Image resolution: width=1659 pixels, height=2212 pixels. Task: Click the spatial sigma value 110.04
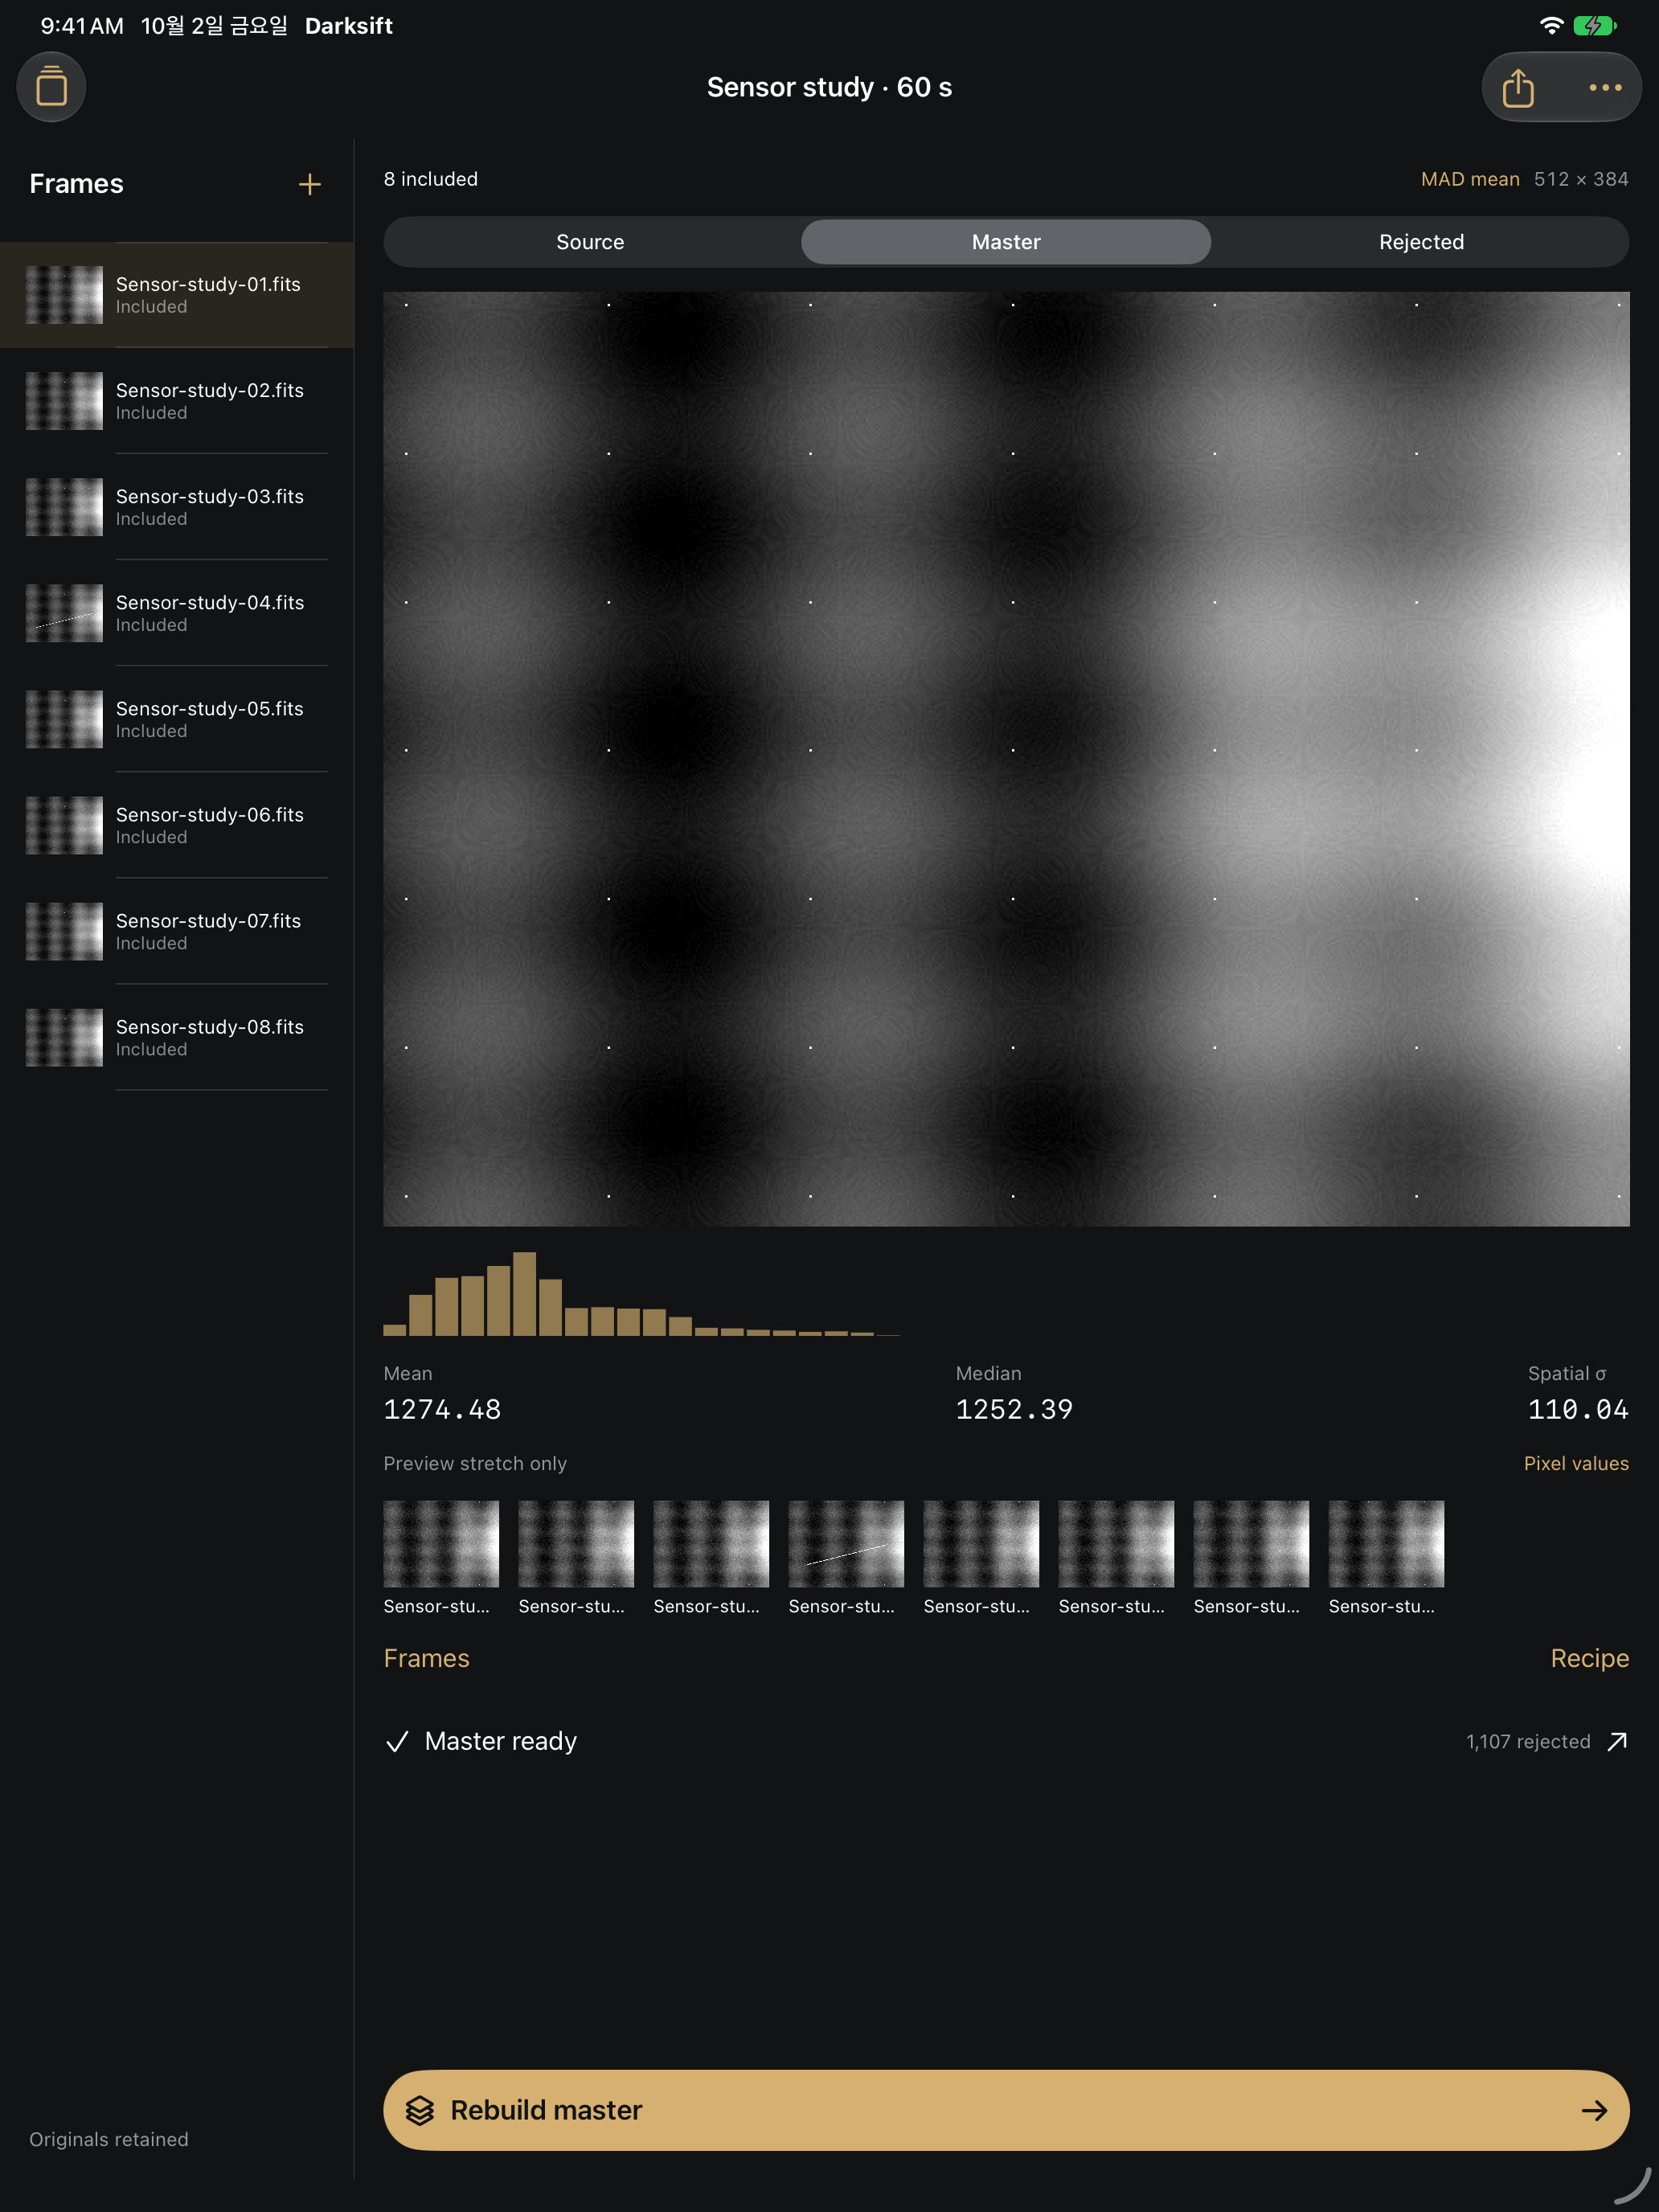1578,1409
